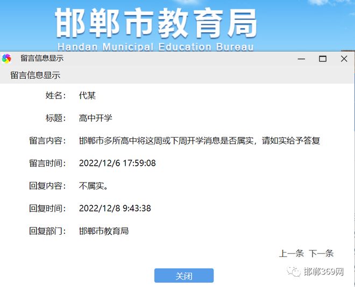Click the 留言信息显示 header tab
The width and height of the screenshot is (355, 287).
pyautogui.click(x=35, y=75)
